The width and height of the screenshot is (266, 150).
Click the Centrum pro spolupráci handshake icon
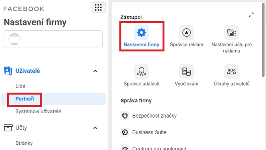(125, 148)
